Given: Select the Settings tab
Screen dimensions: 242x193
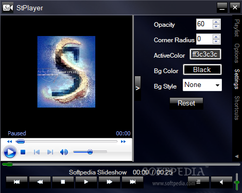Looking at the screenshot, I should click(x=237, y=79).
